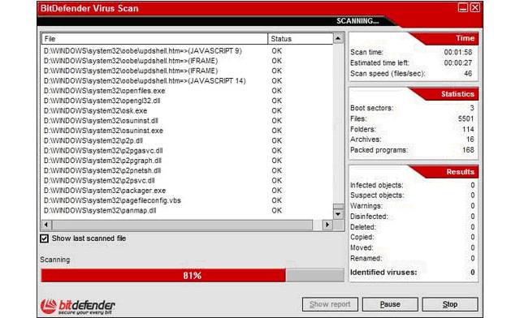Click the Packed programs count 168
Image resolution: width=520 pixels, height=318 pixels.
(x=468, y=150)
